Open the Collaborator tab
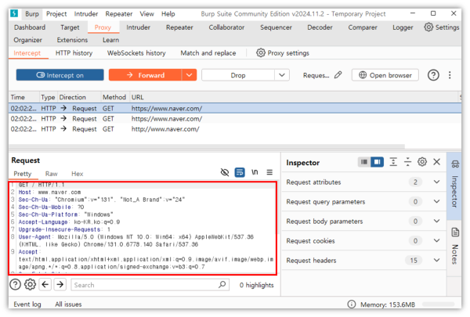470x317 pixels. tap(226, 27)
